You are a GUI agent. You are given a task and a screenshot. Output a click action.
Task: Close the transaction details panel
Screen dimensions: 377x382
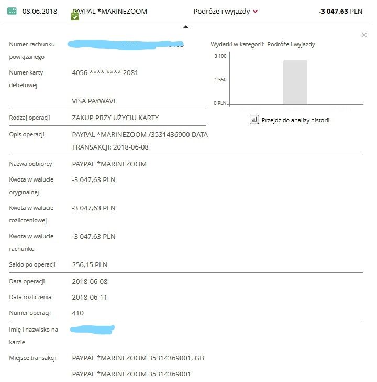(x=364, y=35)
